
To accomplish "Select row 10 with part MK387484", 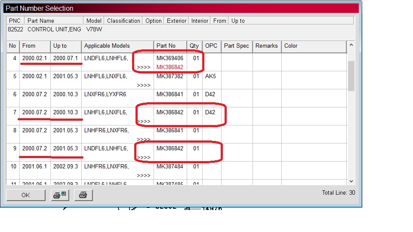I will pyautogui.click(x=170, y=166).
